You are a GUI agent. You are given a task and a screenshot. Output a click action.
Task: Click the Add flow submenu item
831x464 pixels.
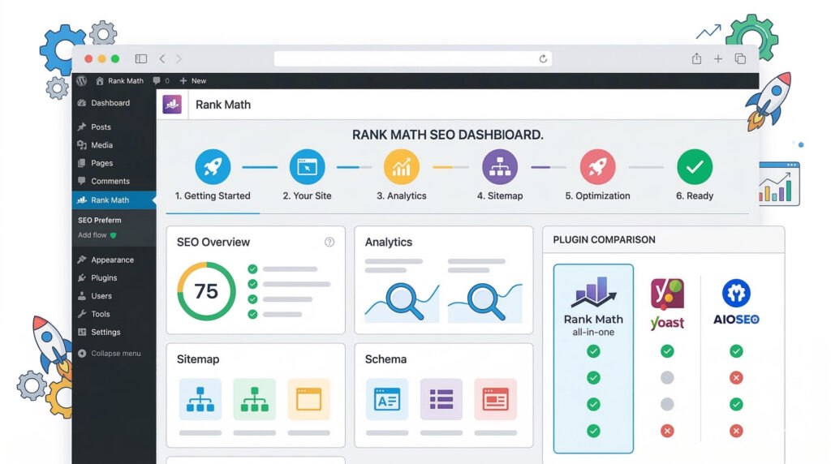click(x=97, y=235)
